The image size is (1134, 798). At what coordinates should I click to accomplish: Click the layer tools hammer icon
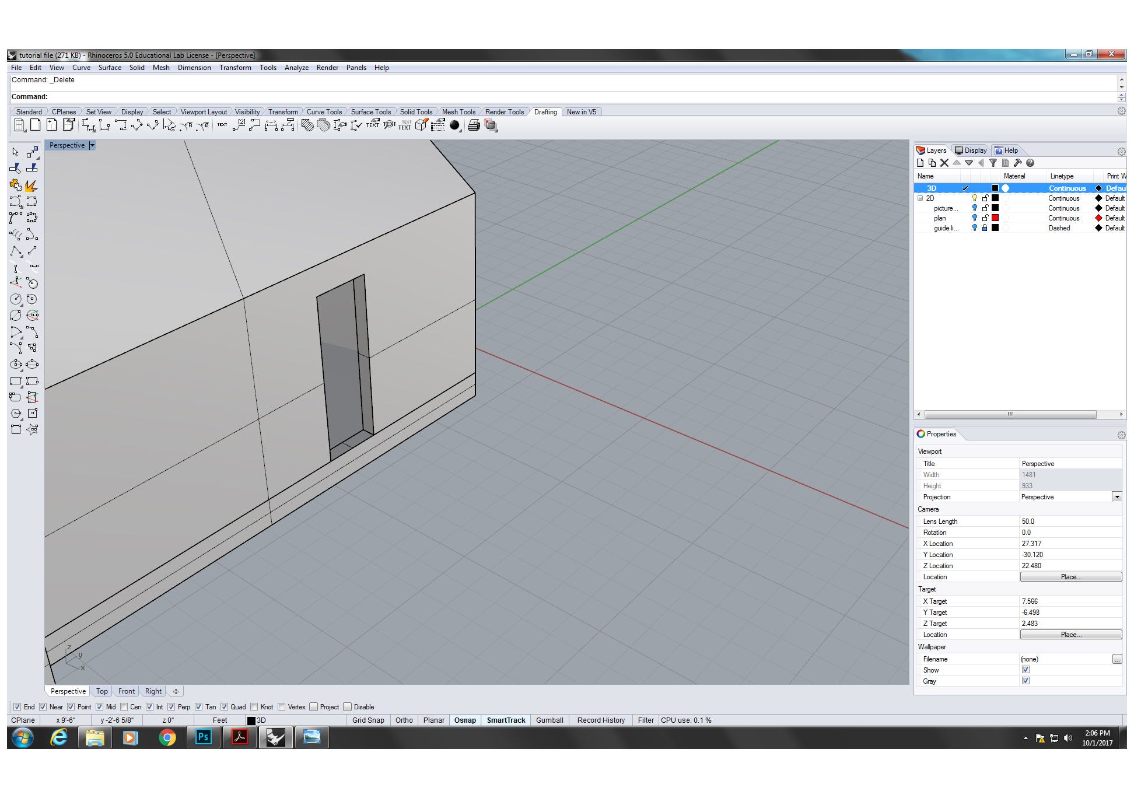click(x=1017, y=163)
